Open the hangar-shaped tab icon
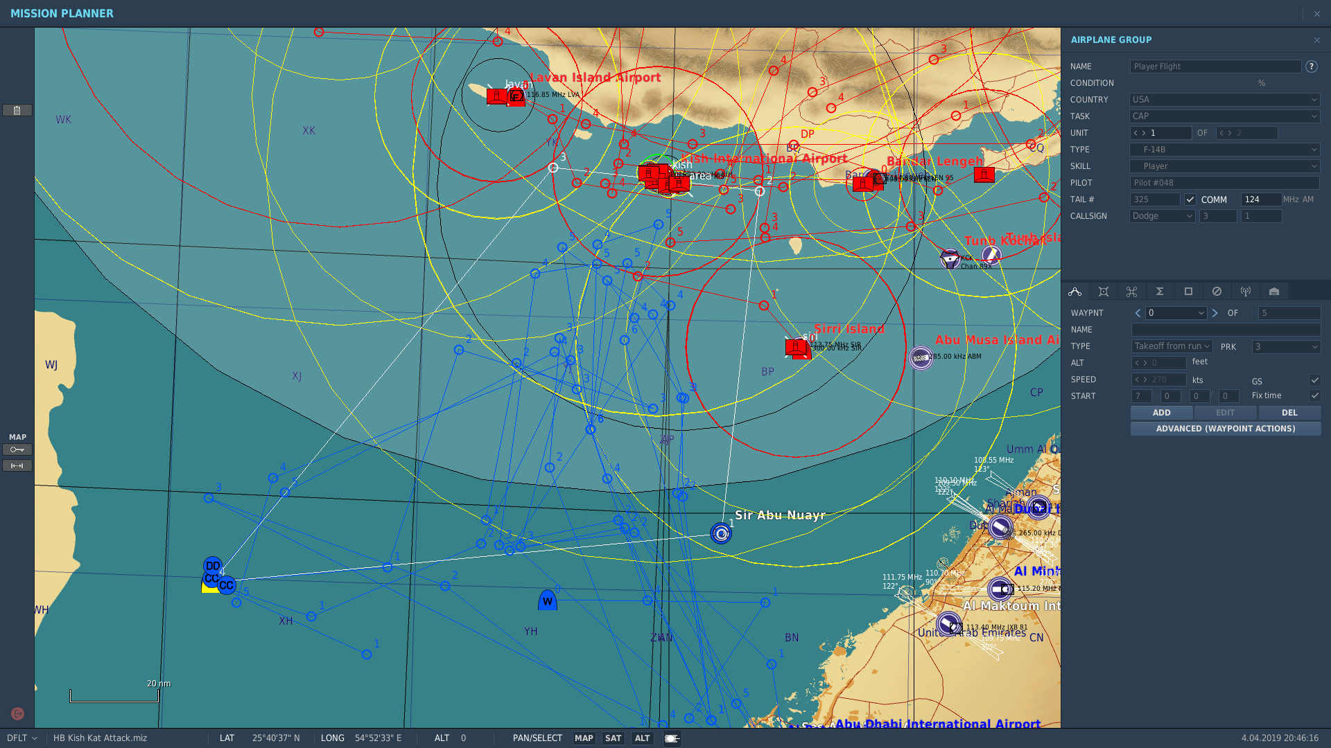Screen dimensions: 1331x748 [1274, 292]
